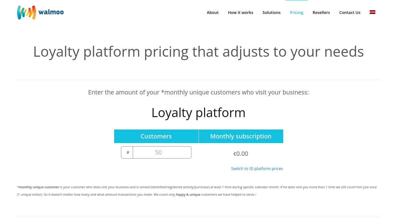The image size is (397, 223).
Task: Click the small glyph ending the footnote
Action: click(x=256, y=195)
